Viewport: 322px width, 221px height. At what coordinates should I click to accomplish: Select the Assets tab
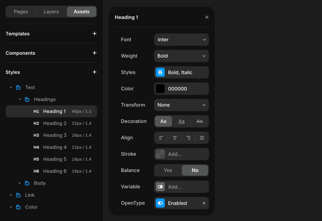click(x=82, y=12)
